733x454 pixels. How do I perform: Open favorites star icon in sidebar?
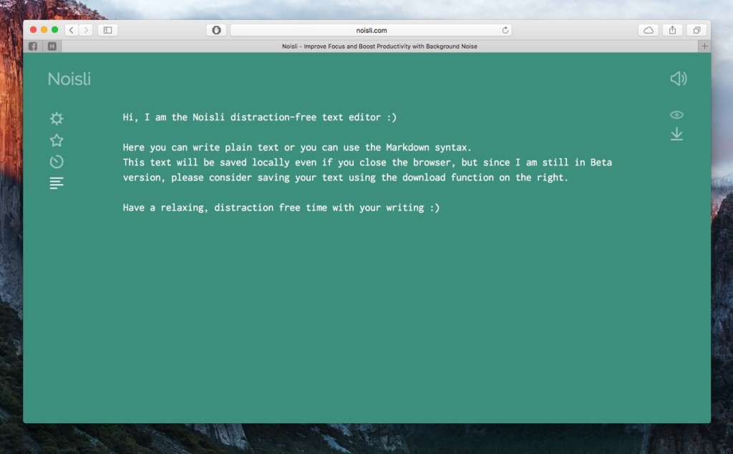tap(57, 140)
